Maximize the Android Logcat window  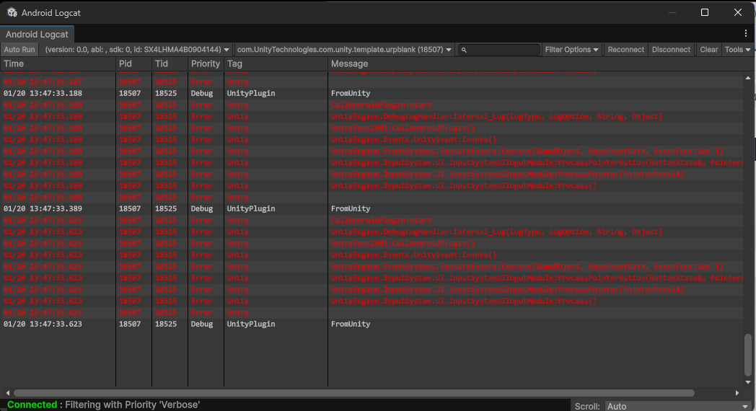click(705, 12)
